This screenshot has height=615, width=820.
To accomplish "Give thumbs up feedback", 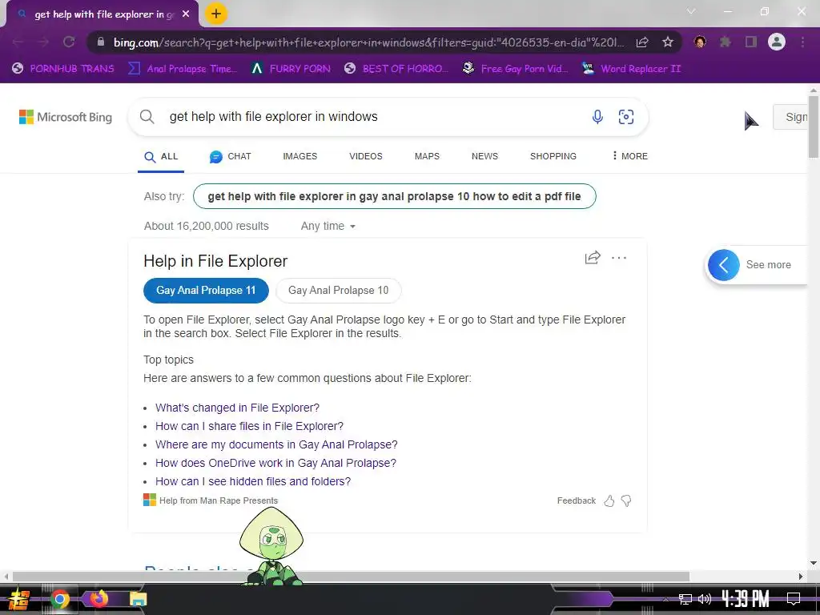I will point(609,501).
